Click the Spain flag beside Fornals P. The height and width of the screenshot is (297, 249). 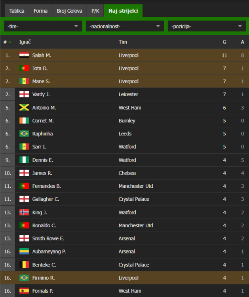click(24, 291)
